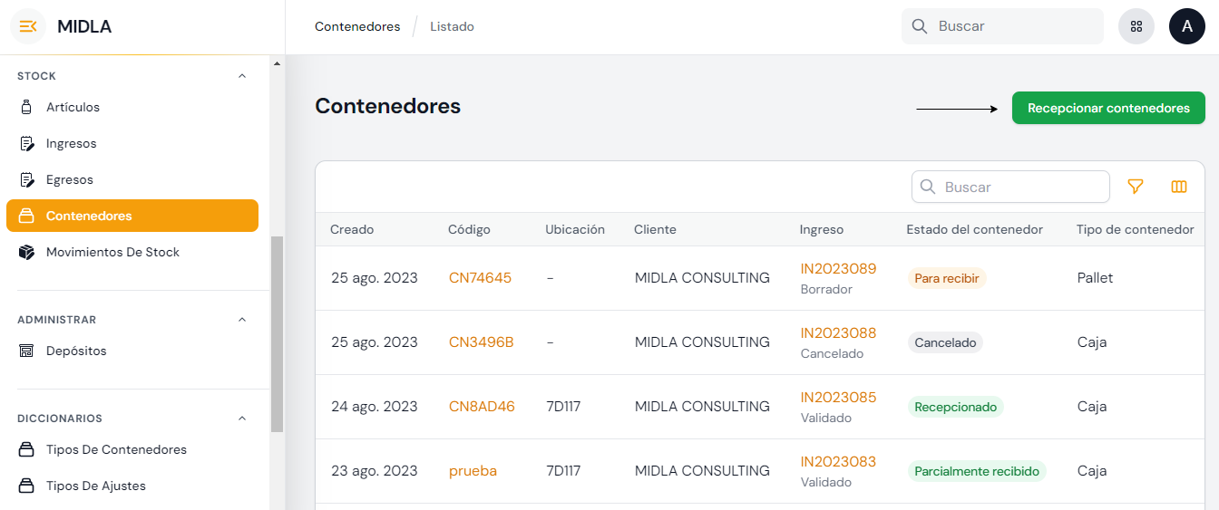Click the Ingresos document icon
This screenshot has height=510, width=1219.
(27, 143)
